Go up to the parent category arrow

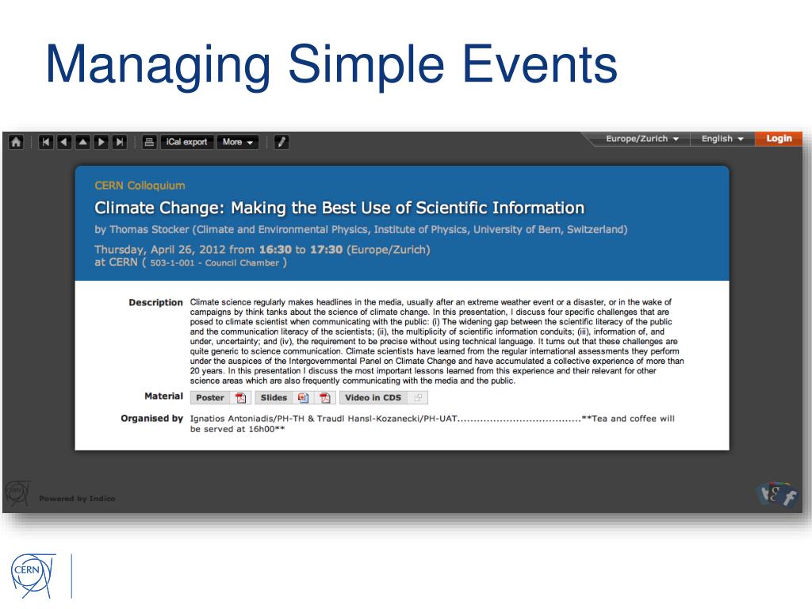click(x=82, y=142)
